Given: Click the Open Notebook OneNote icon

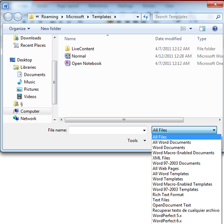Looking at the screenshot, I should [67, 63].
